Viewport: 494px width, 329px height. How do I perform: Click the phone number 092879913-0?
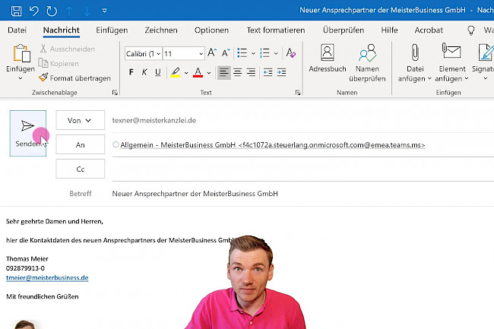pos(25,268)
